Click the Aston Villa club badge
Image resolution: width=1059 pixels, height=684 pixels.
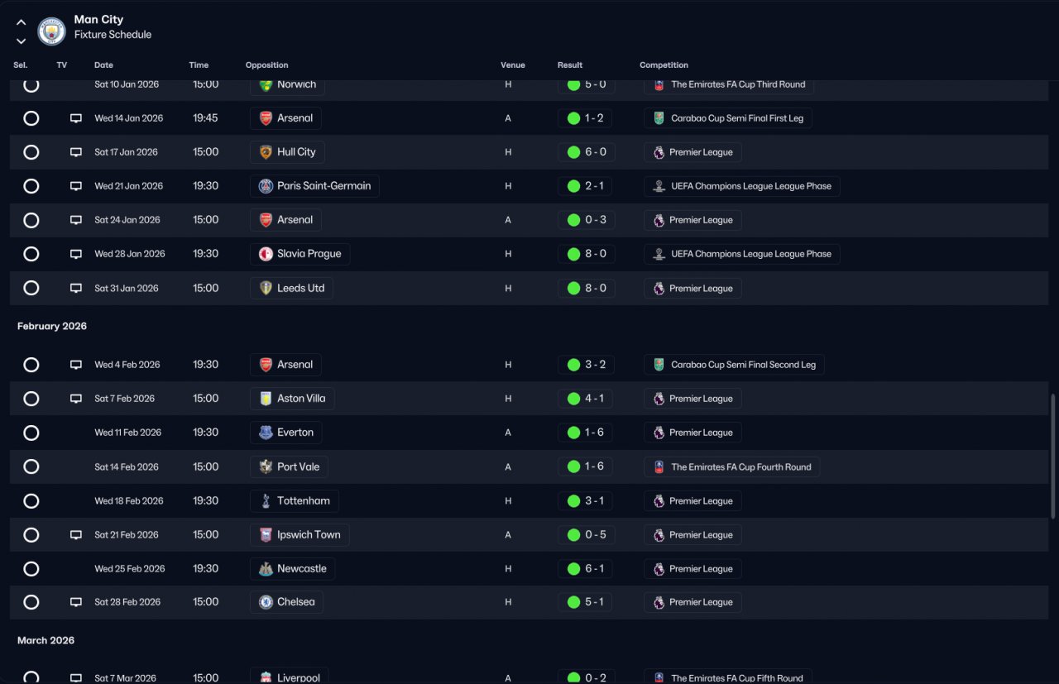[266, 399]
